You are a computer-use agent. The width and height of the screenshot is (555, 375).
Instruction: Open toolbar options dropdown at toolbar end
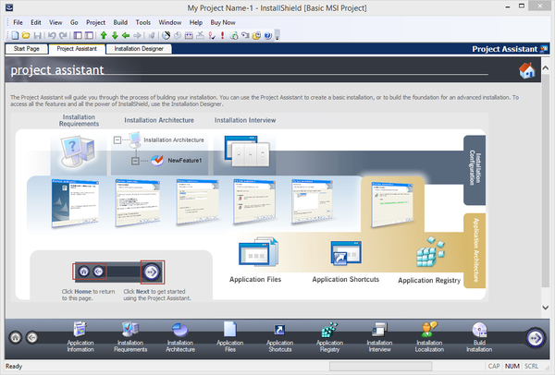277,35
